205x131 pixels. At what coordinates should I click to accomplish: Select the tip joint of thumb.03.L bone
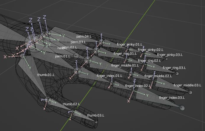(x=96, y=122)
